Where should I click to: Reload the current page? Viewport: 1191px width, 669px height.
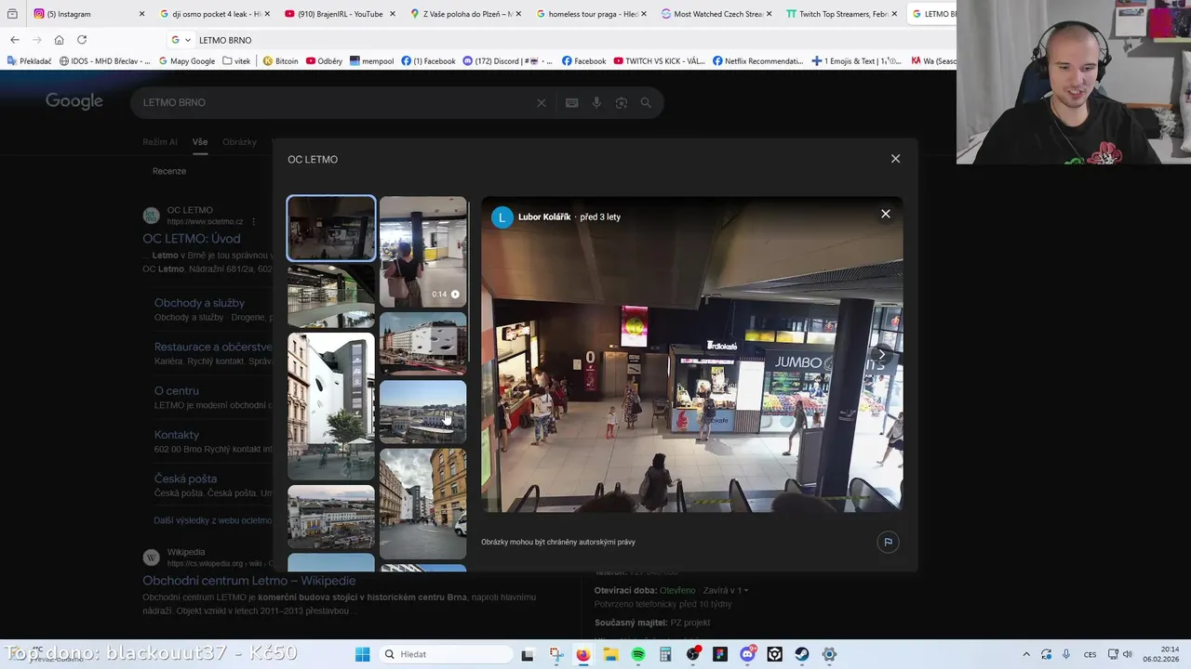(82, 40)
